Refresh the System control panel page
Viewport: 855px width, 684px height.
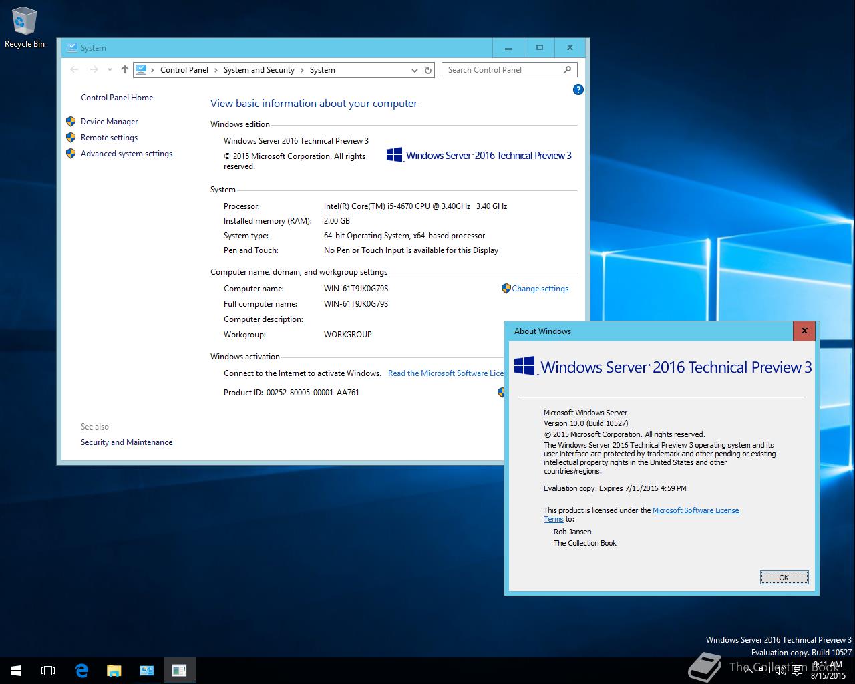pyautogui.click(x=428, y=70)
